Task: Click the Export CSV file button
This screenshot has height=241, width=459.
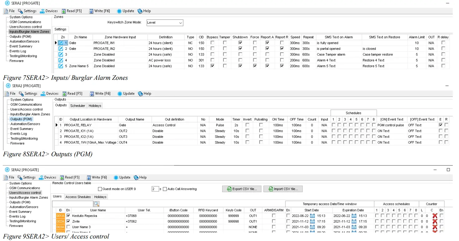Action: (241, 189)
